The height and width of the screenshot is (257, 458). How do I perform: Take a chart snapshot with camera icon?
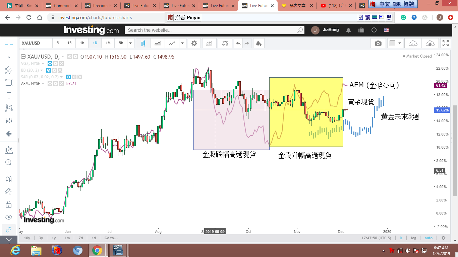pyautogui.click(x=378, y=43)
